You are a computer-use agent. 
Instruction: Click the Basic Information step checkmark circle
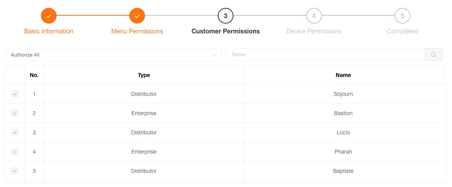[x=49, y=16]
